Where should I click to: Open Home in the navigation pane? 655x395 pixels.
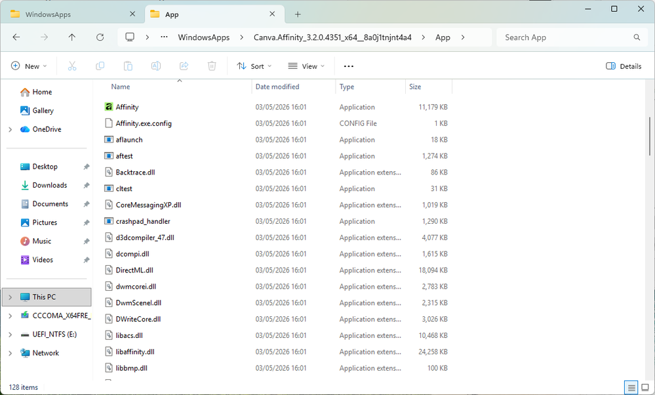[42, 92]
